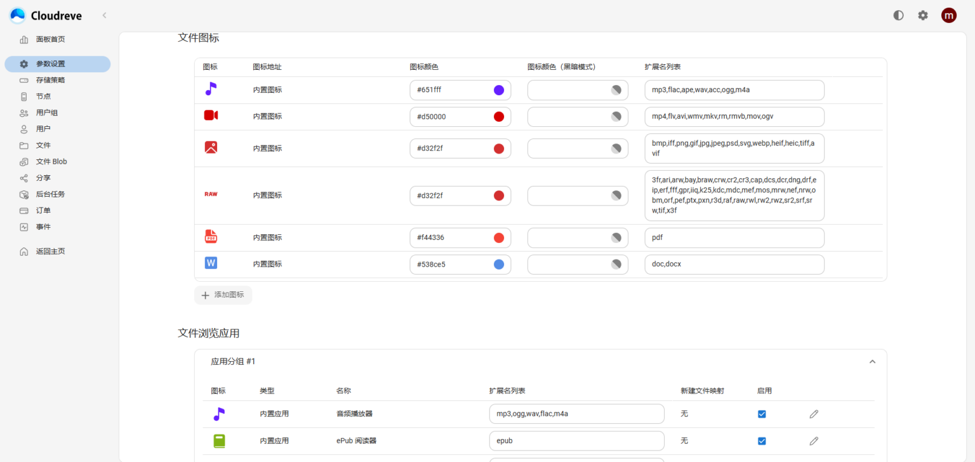
Task: Click the 添加图标 button
Action: (x=223, y=295)
